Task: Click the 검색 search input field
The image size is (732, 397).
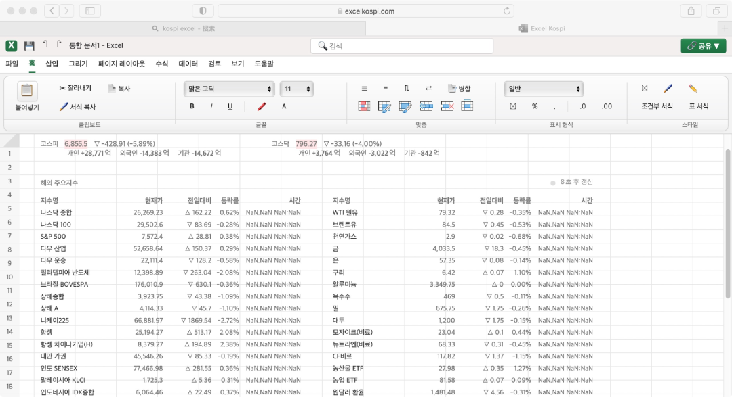Action: pyautogui.click(x=402, y=46)
